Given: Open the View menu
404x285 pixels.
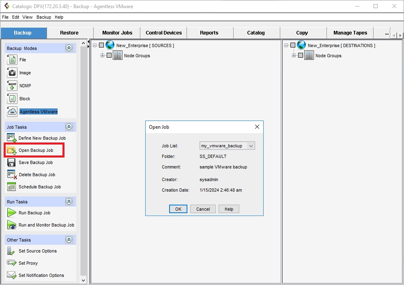Looking at the screenshot, I should pyautogui.click(x=28, y=17).
